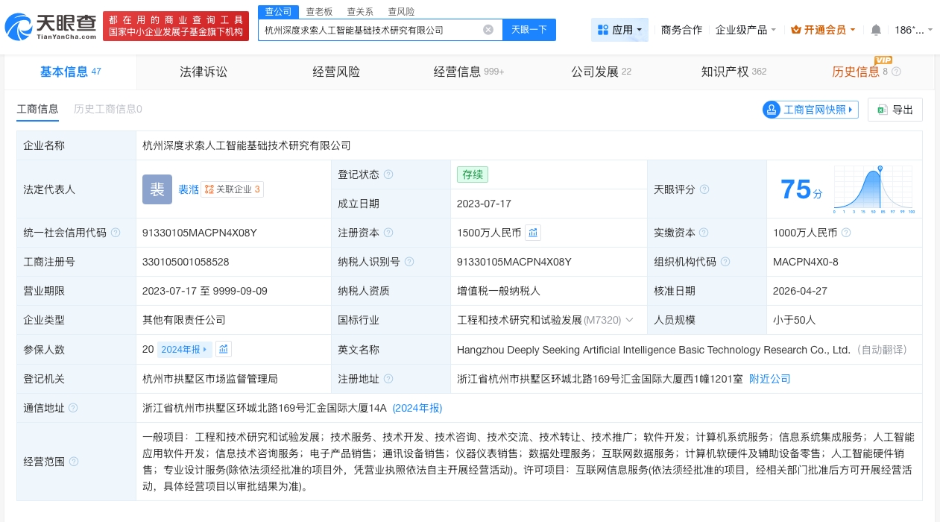Select the 查关系 search tab
Screen dimensions: 940x522
[361, 12]
